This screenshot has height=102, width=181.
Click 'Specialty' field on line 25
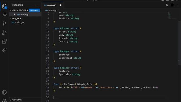[65, 74]
